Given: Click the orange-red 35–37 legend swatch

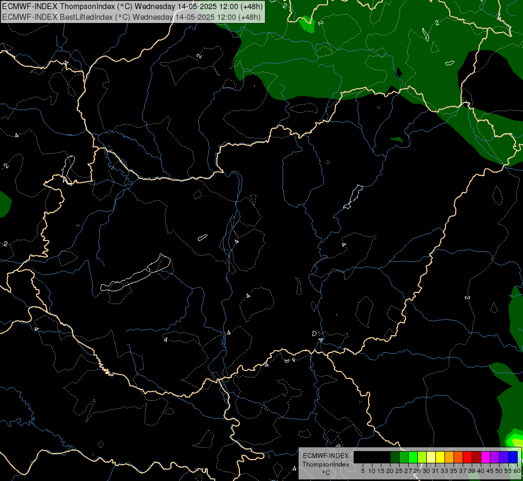Looking at the screenshot, I should [458, 457].
